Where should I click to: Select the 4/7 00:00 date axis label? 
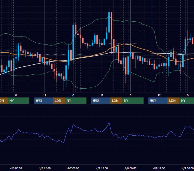click(x=73, y=168)
